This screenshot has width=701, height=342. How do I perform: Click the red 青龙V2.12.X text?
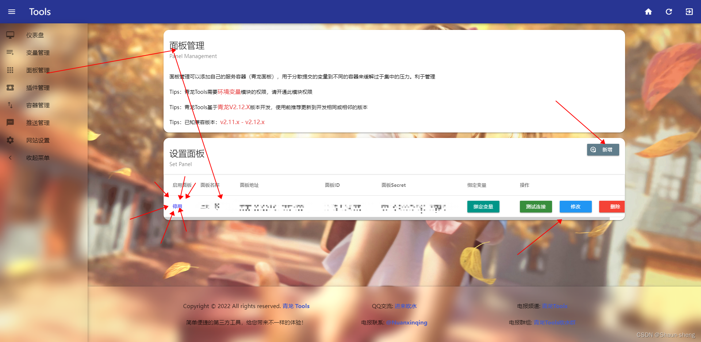click(234, 107)
